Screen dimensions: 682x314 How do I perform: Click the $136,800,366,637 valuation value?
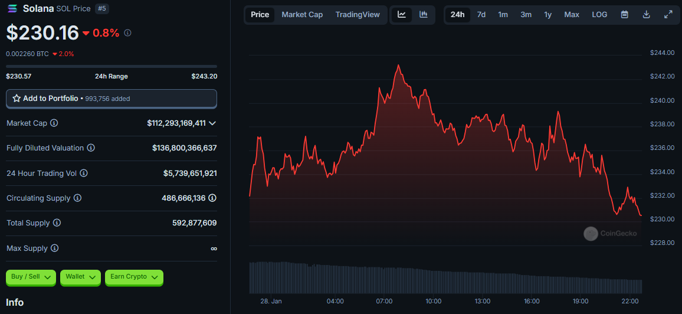185,148
